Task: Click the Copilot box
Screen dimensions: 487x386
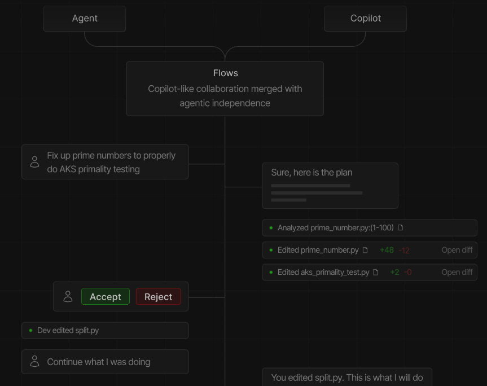Action: (x=365, y=19)
